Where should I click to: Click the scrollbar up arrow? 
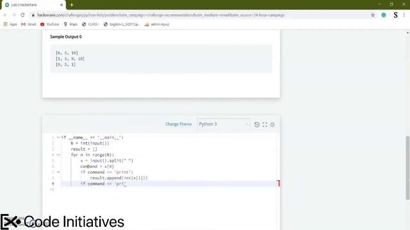pos(407,33)
